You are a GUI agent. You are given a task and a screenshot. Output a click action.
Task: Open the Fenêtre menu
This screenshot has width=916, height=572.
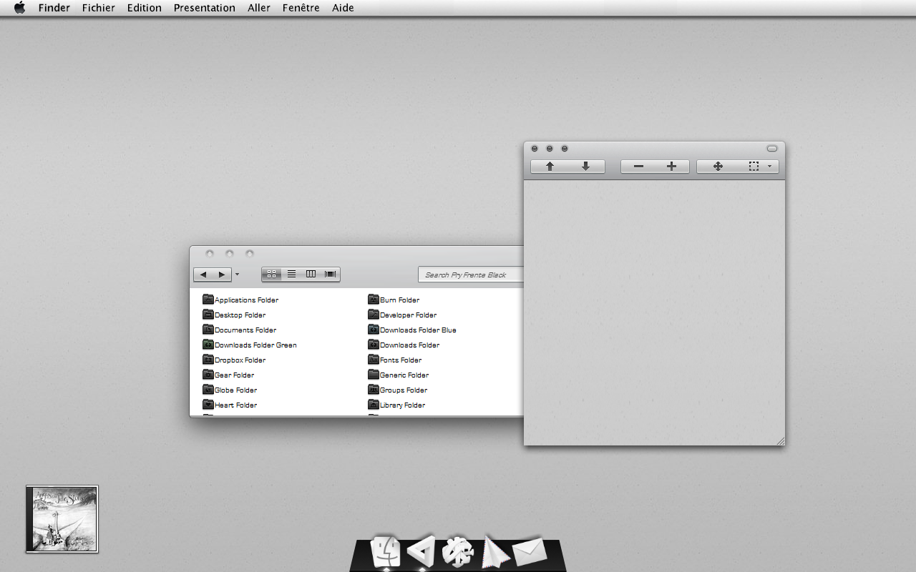[301, 8]
